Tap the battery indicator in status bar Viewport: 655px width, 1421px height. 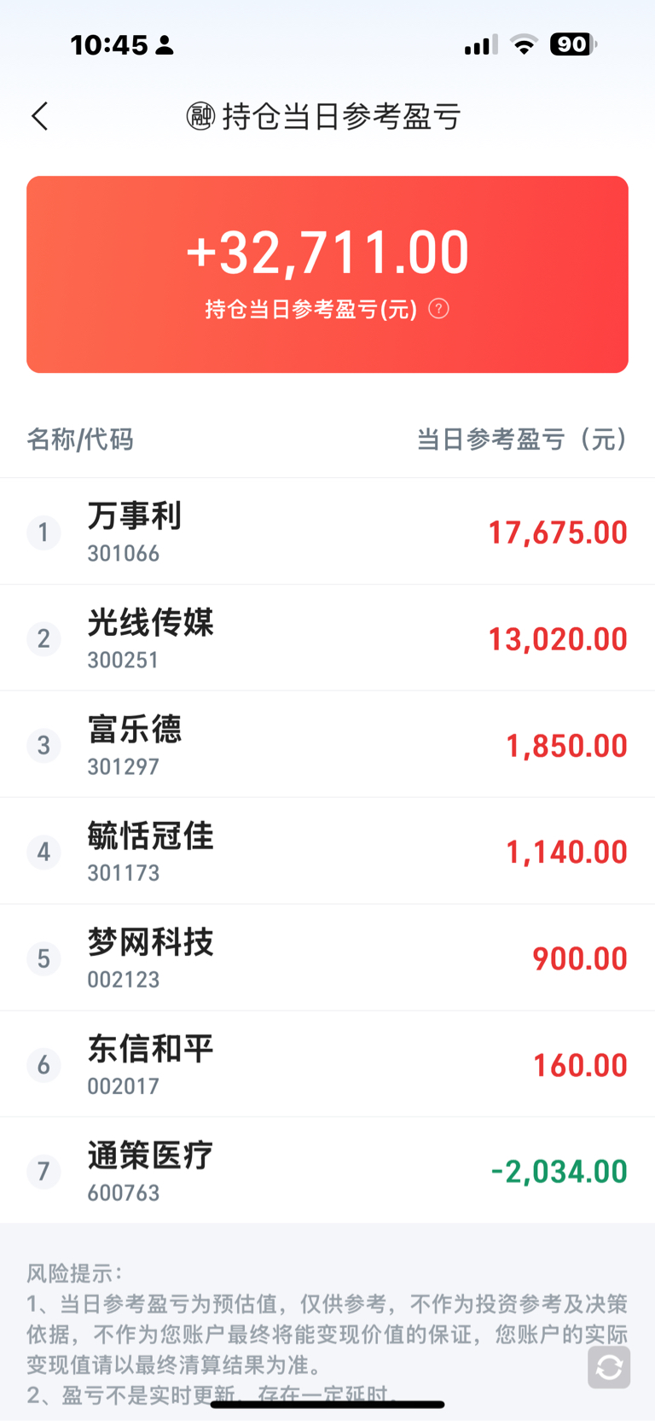[572, 44]
